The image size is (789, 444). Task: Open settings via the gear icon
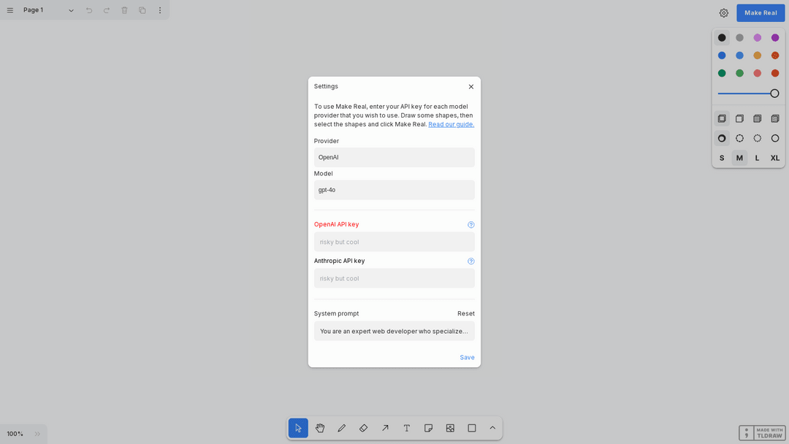[x=723, y=13]
